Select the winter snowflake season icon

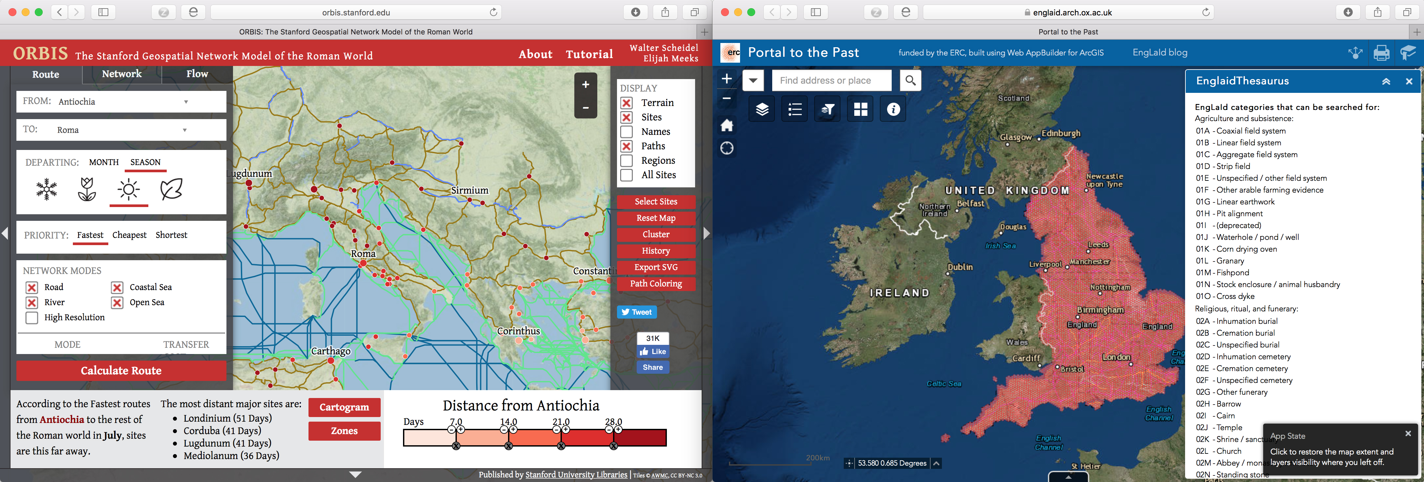pos(46,189)
